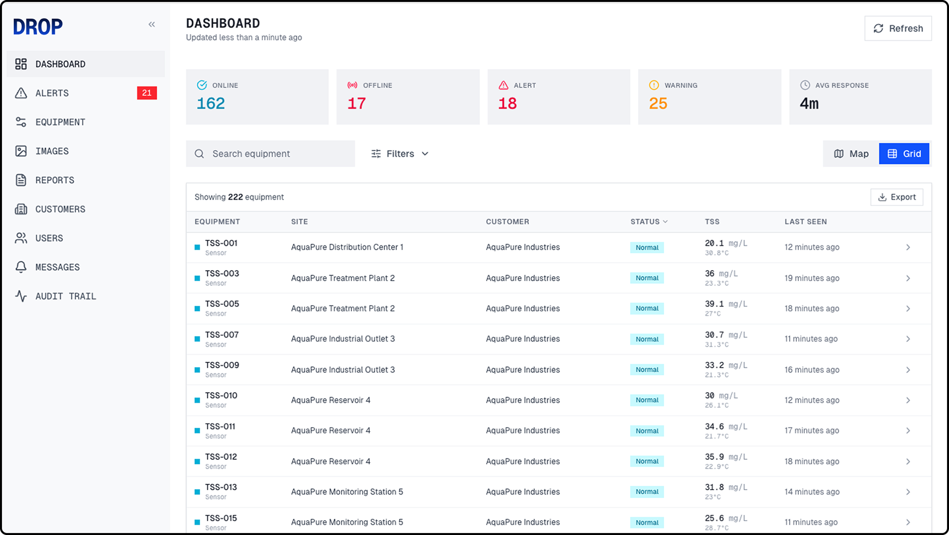Collapse the sidebar with double-chevron icon
The image size is (949, 535).
152,25
